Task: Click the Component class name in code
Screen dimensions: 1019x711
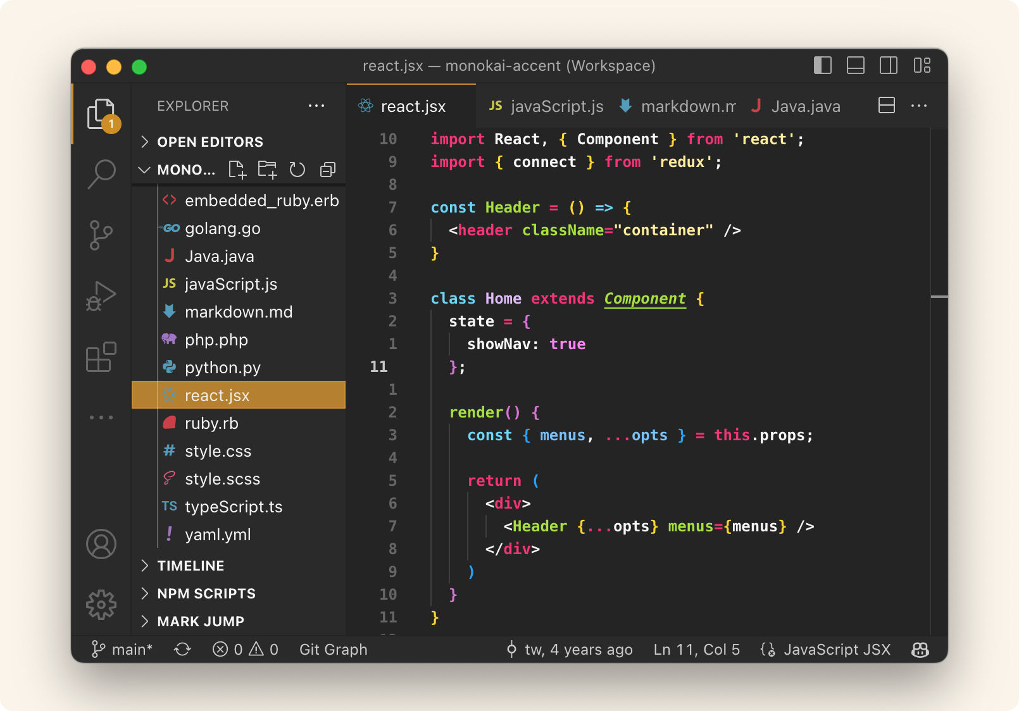Action: pos(645,299)
